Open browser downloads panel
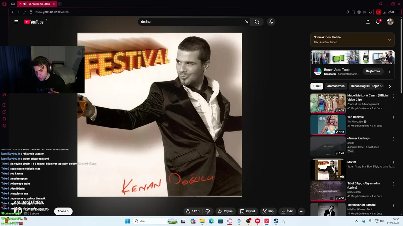 384,12
